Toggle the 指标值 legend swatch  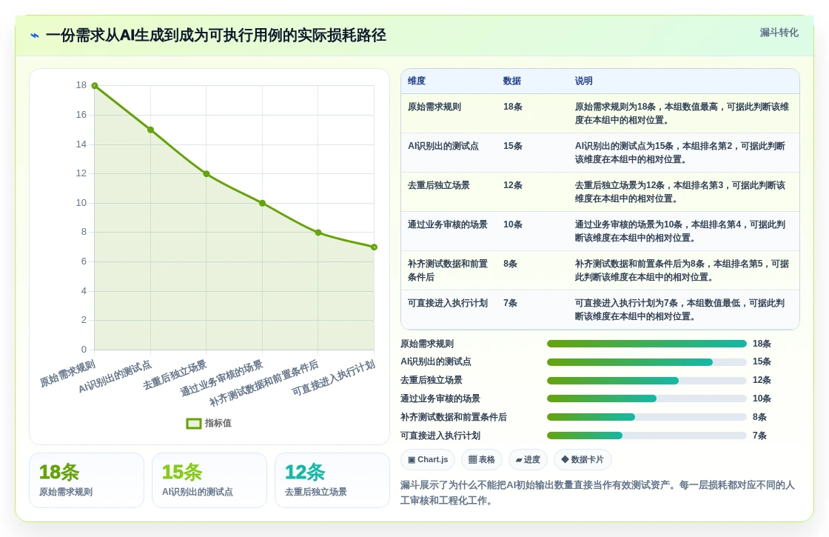tap(194, 423)
